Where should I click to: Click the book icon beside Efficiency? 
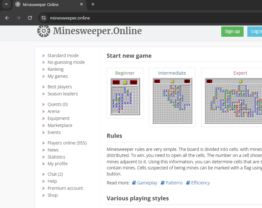(x=188, y=183)
